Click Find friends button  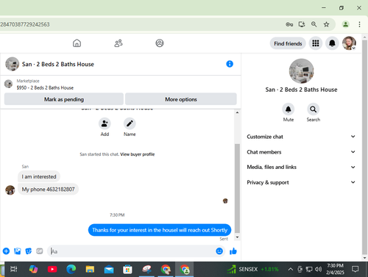[288, 43]
